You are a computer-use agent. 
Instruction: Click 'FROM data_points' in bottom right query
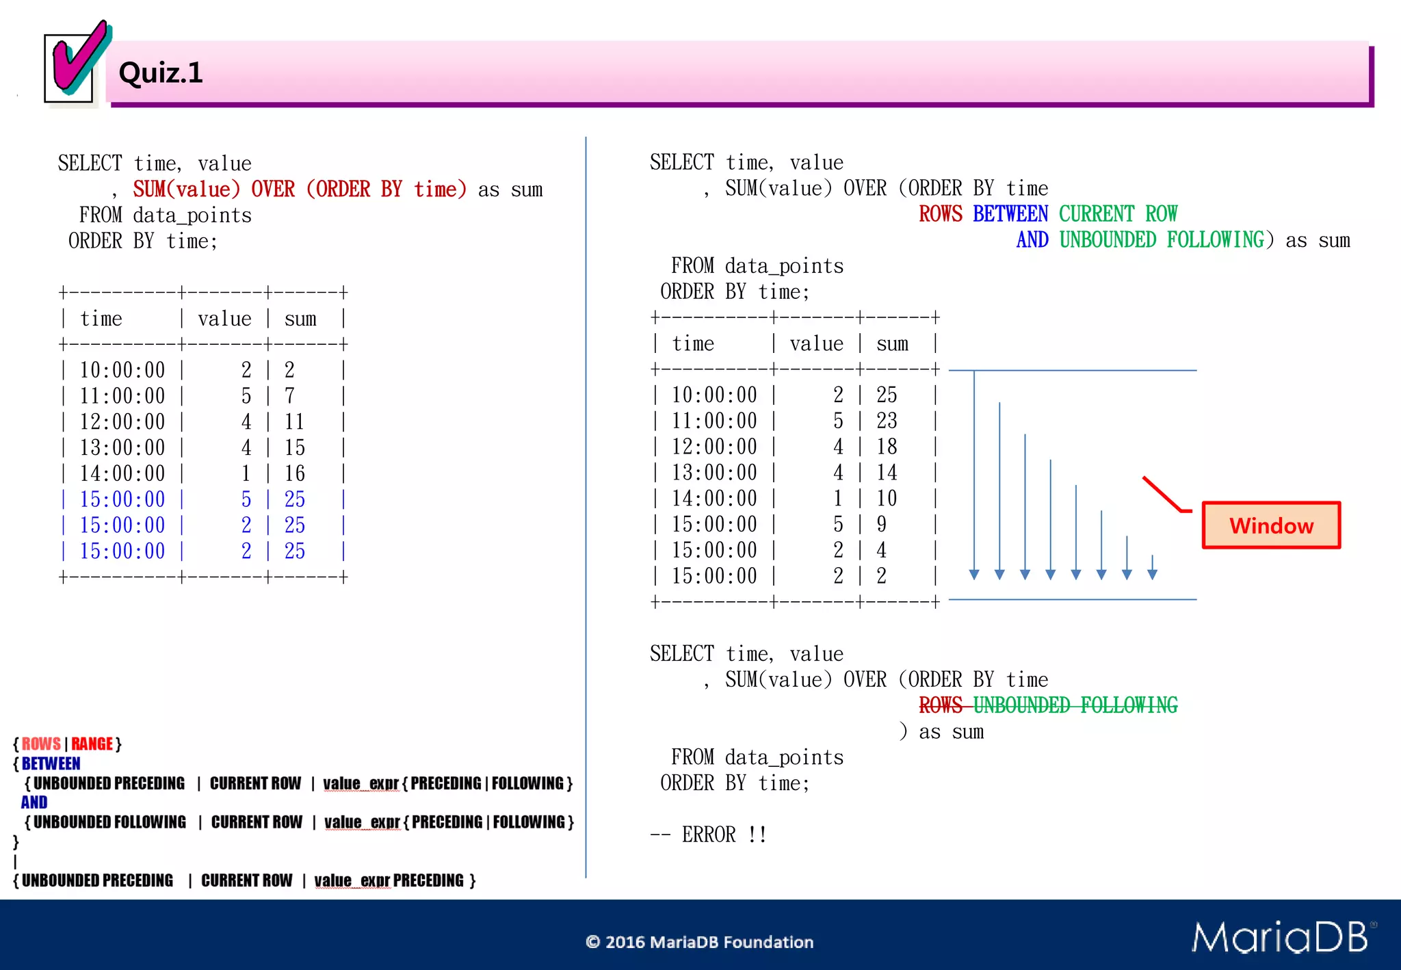point(757,757)
